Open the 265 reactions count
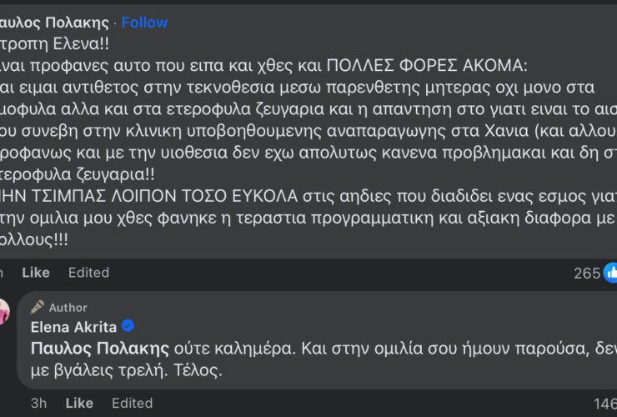617x417 pixels. [x=587, y=273]
